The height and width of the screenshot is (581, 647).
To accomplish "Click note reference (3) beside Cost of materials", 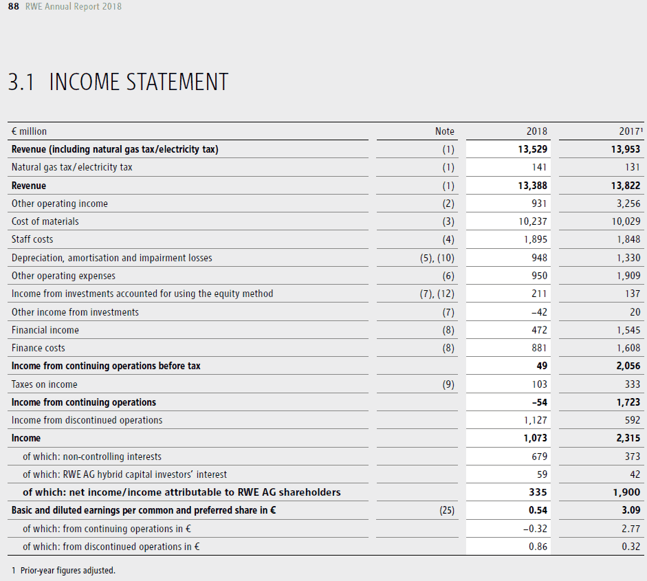I will click(447, 221).
